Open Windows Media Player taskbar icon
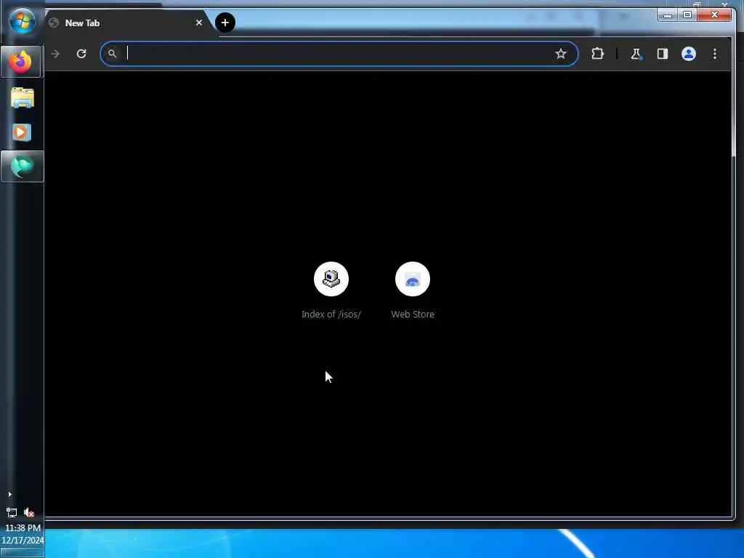 tap(22, 132)
